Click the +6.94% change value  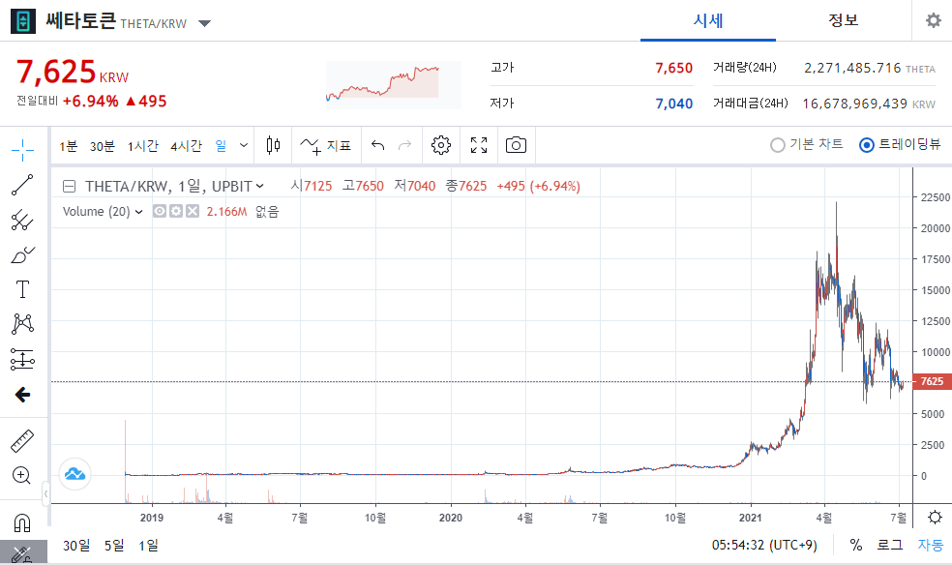click(x=91, y=102)
